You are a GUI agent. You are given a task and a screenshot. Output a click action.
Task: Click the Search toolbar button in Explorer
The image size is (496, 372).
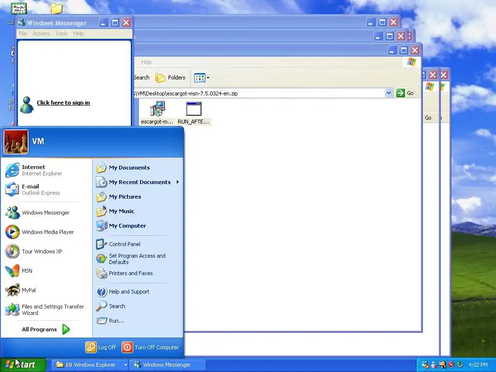pyautogui.click(x=141, y=77)
